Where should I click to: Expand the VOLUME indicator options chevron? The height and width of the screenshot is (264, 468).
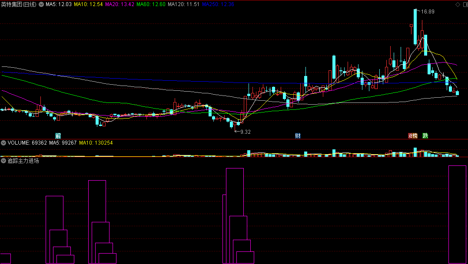pyautogui.click(x=3, y=143)
